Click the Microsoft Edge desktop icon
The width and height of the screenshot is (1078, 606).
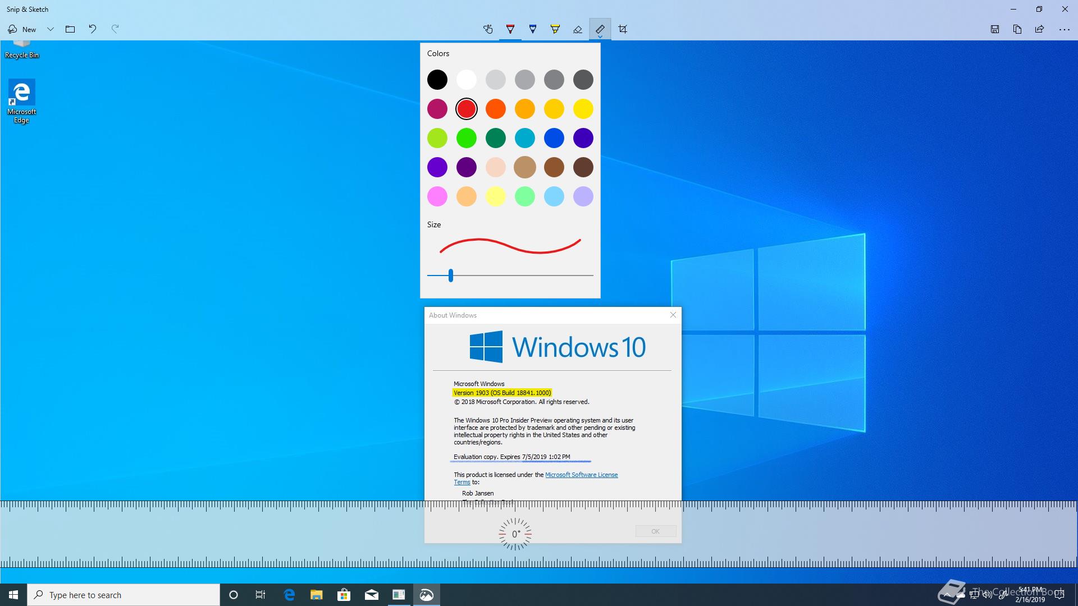[x=21, y=102]
